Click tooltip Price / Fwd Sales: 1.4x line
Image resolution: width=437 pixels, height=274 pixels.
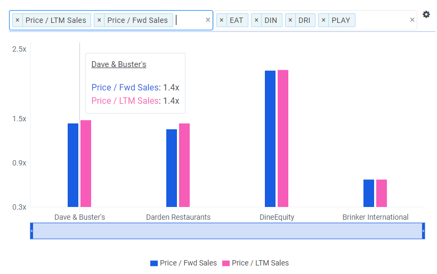coord(135,87)
